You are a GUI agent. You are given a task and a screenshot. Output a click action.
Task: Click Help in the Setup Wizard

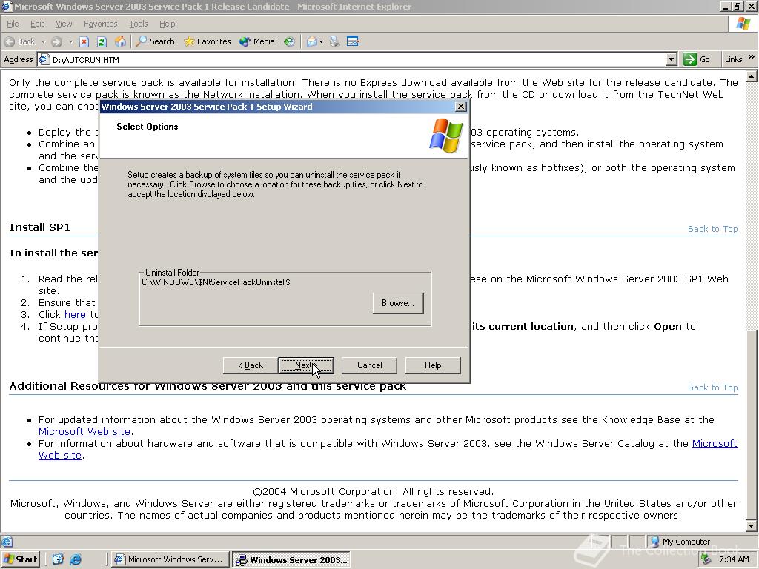(433, 365)
